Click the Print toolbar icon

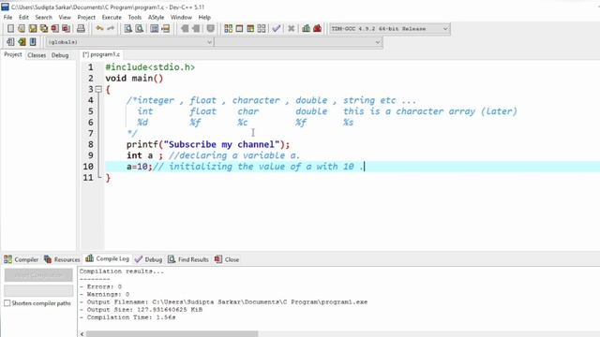[81, 29]
